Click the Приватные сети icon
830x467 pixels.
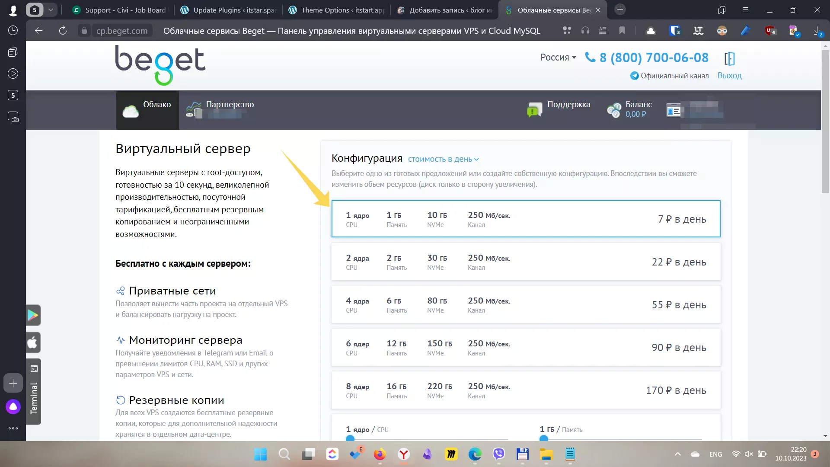tap(121, 291)
